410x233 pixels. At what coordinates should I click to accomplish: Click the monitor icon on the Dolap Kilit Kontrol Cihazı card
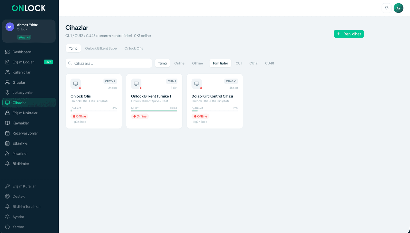coord(197,84)
